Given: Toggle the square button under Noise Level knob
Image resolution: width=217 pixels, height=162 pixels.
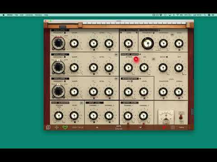Looking at the screenshot, I should [x=75, y=122].
